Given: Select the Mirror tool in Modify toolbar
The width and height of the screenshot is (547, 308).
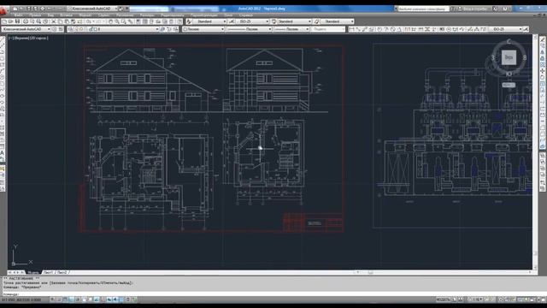Looking at the screenshot, I should tap(543, 52).
